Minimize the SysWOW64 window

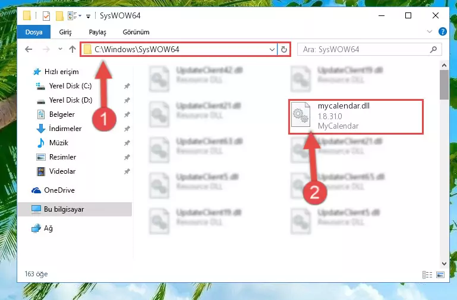381,15
